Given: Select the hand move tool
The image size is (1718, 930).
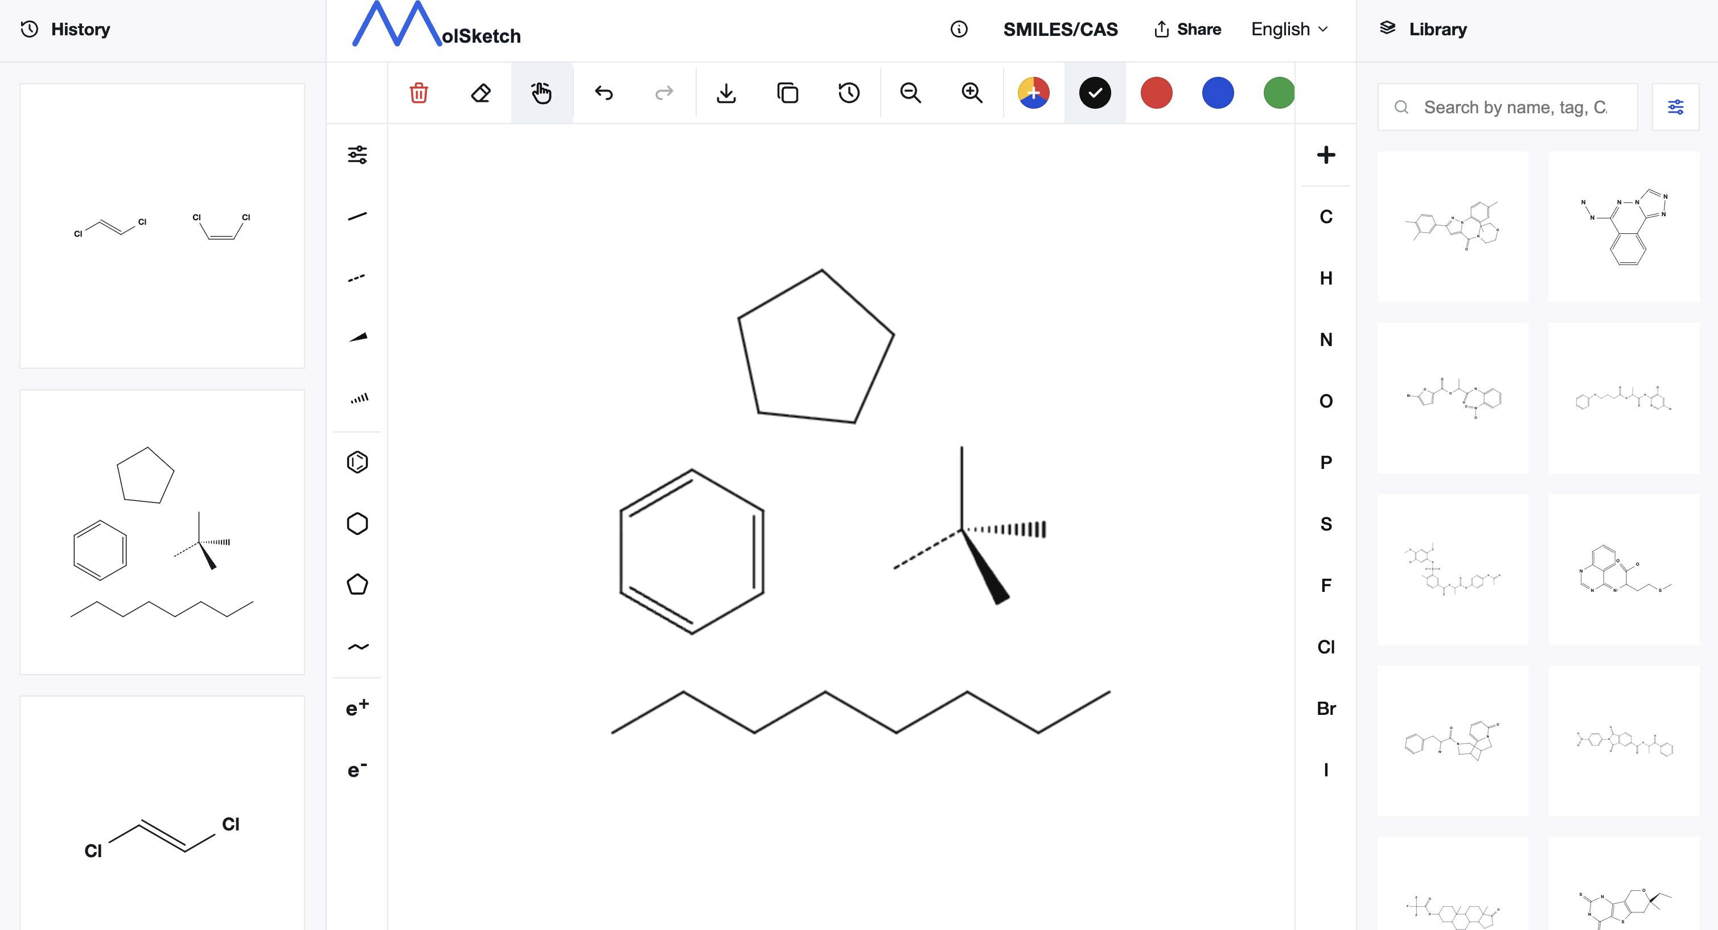Looking at the screenshot, I should 541,93.
